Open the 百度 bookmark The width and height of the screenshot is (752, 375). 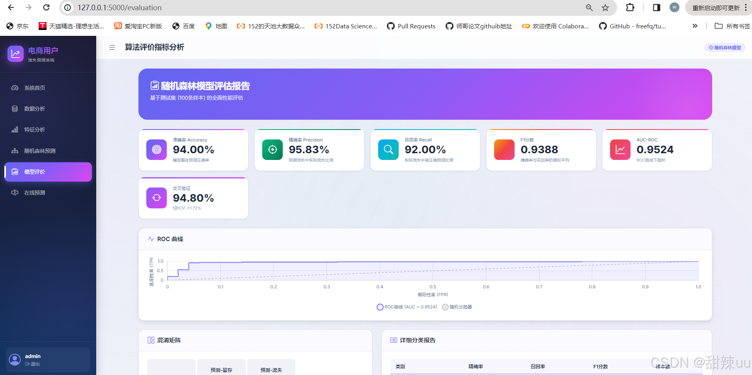(184, 26)
